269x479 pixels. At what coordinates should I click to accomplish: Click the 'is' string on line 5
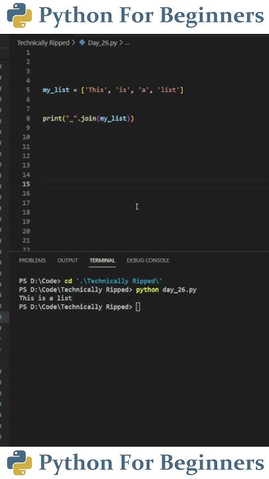[x=124, y=90]
